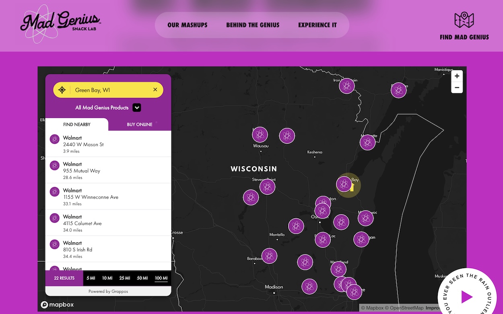The height and width of the screenshot is (314, 503).
Task: Clear the Green Bay, WI search
Action: [x=155, y=90]
